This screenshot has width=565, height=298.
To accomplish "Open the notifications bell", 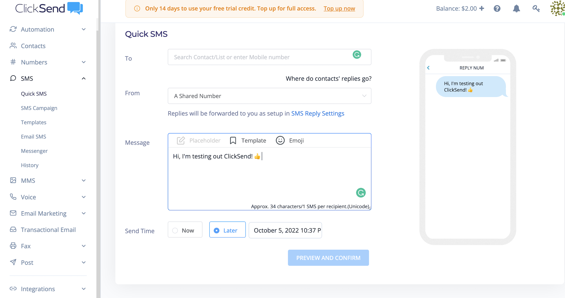I will click(516, 8).
